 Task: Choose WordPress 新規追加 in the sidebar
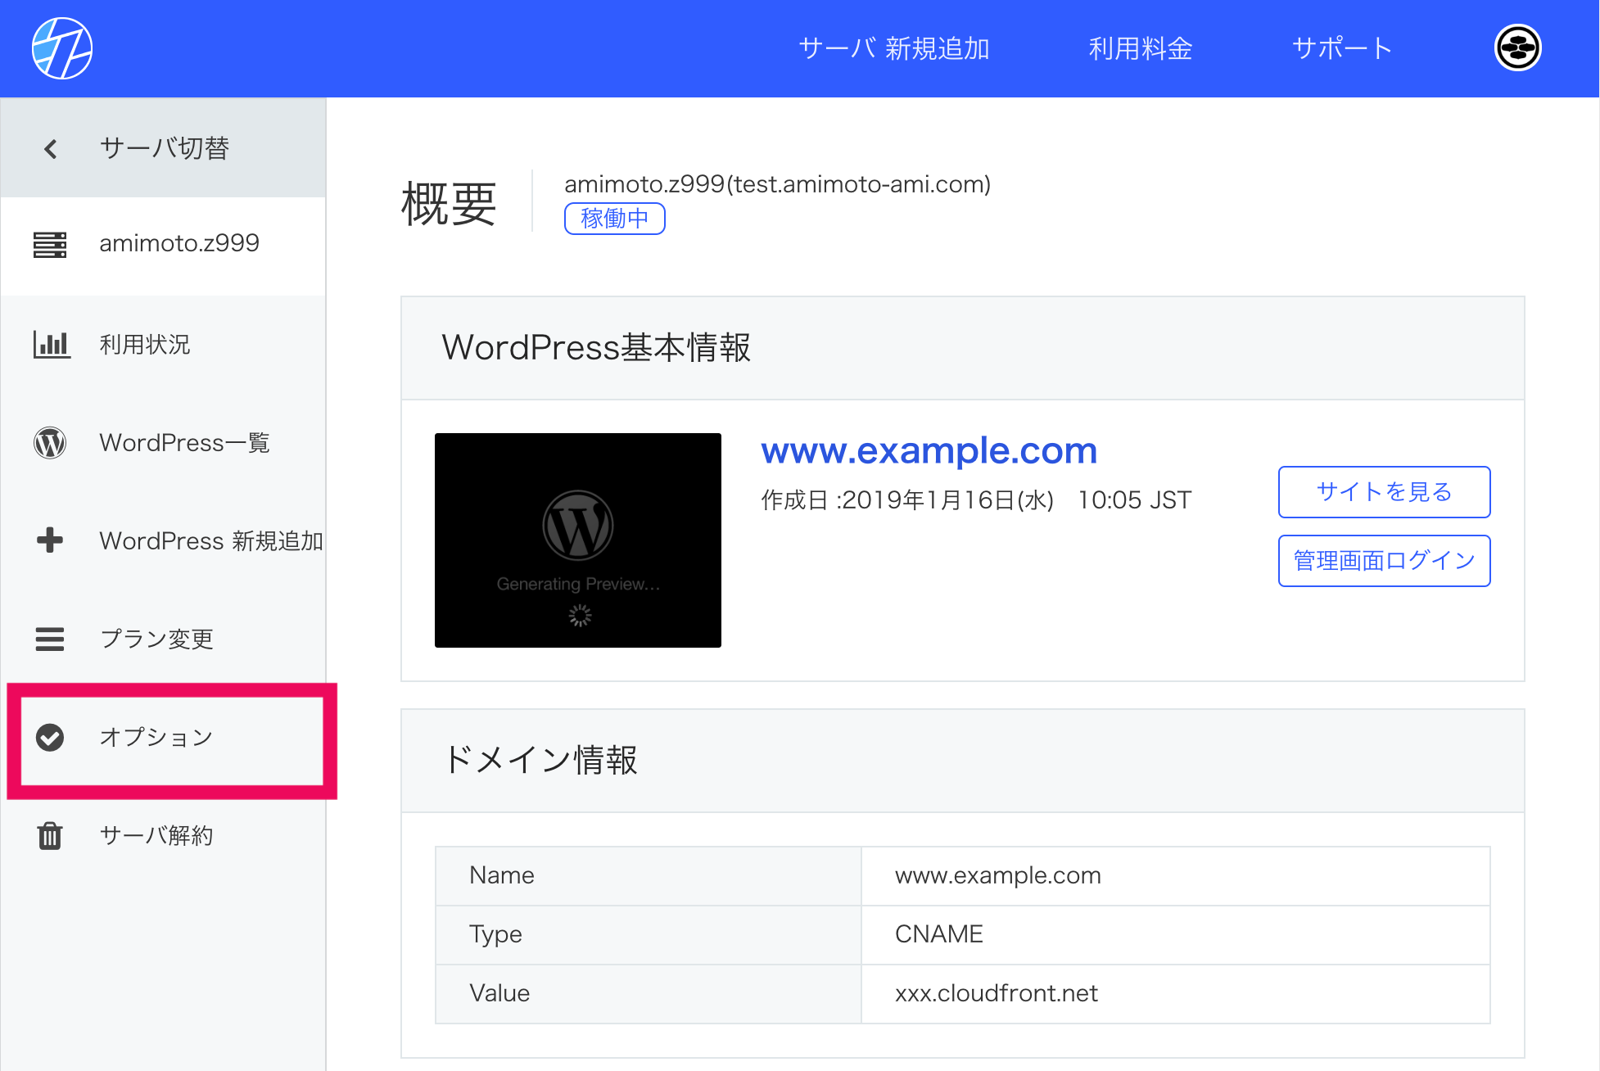pos(164,540)
